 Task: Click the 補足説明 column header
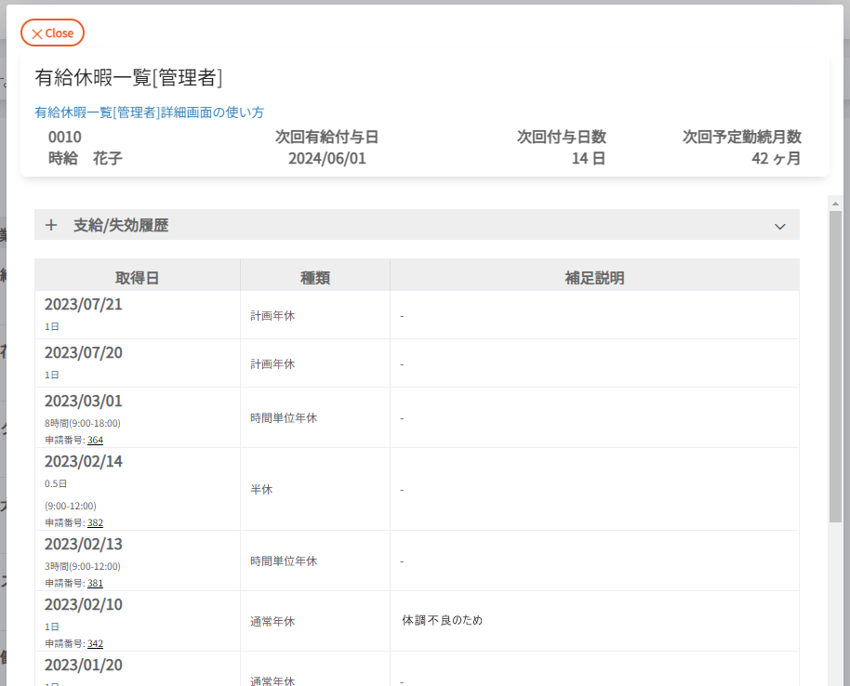(594, 277)
